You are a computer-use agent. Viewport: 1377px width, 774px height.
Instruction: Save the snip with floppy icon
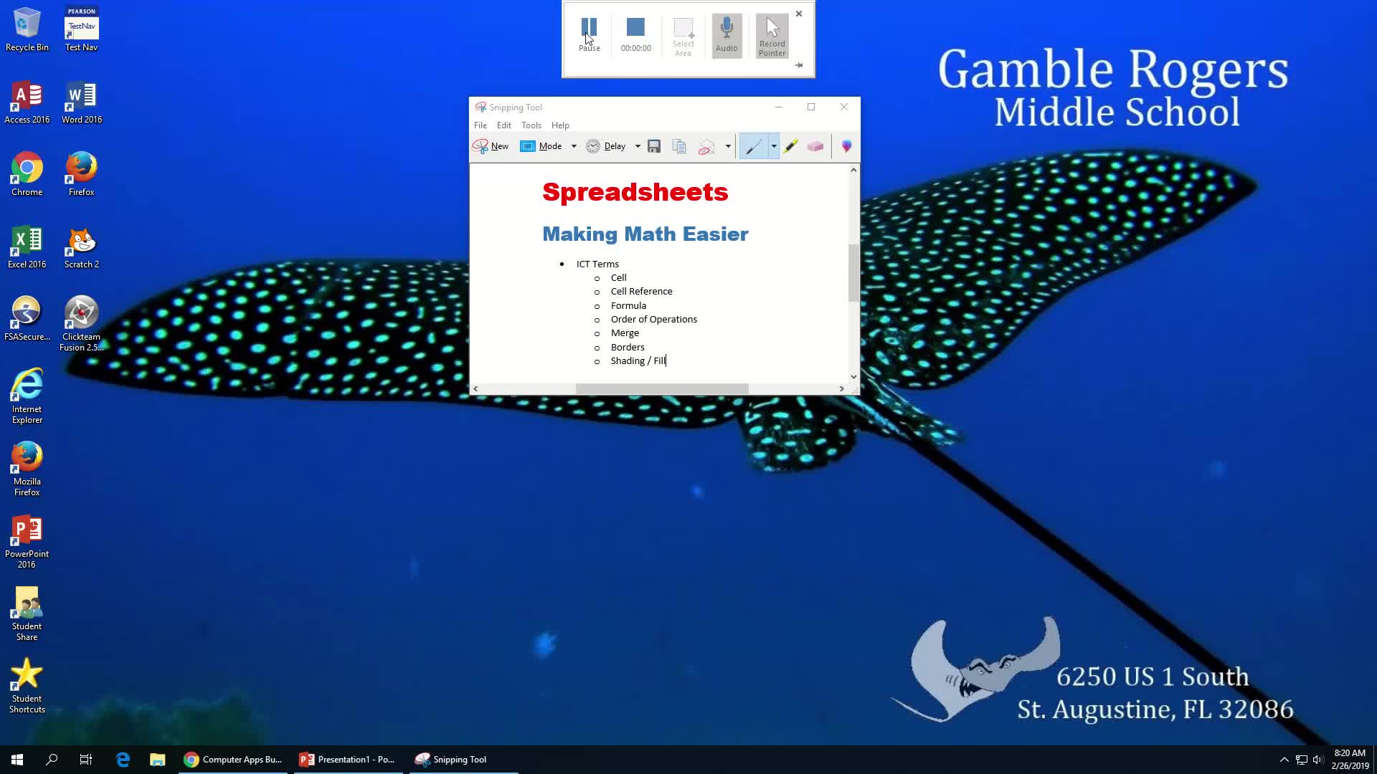point(654,146)
